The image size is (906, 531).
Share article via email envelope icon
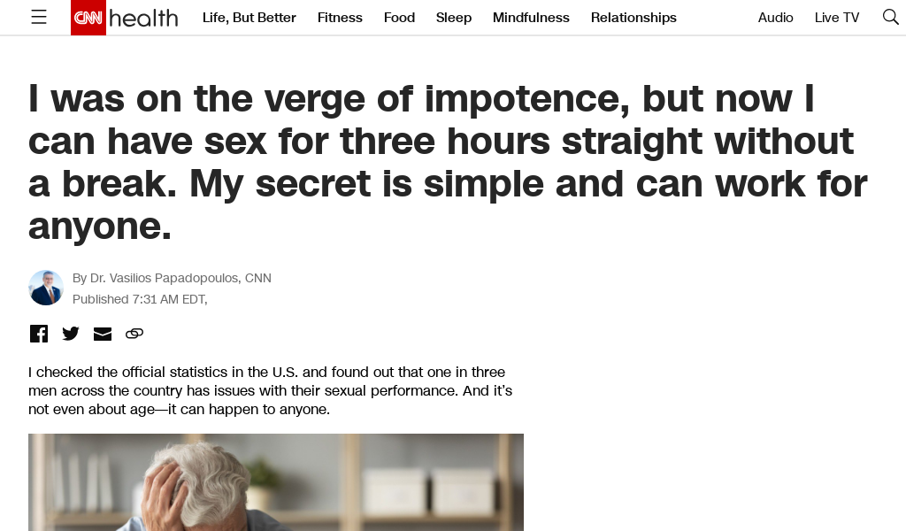point(103,334)
